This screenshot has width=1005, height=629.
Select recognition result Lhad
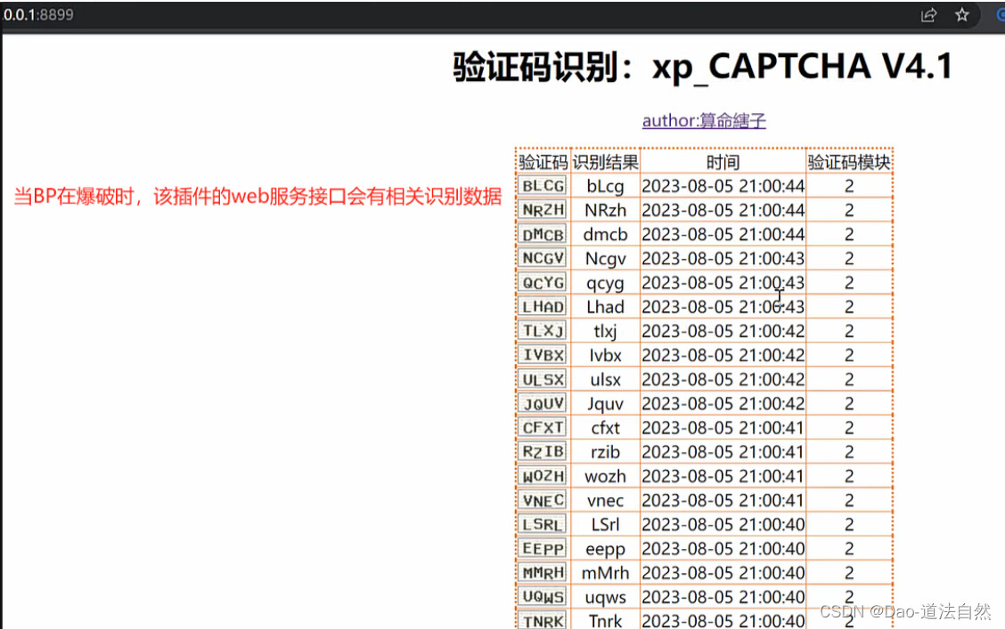(605, 307)
